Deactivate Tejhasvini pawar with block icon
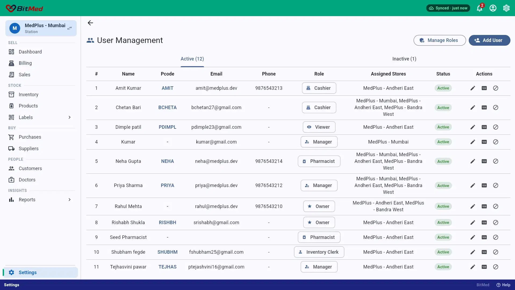 point(496,267)
